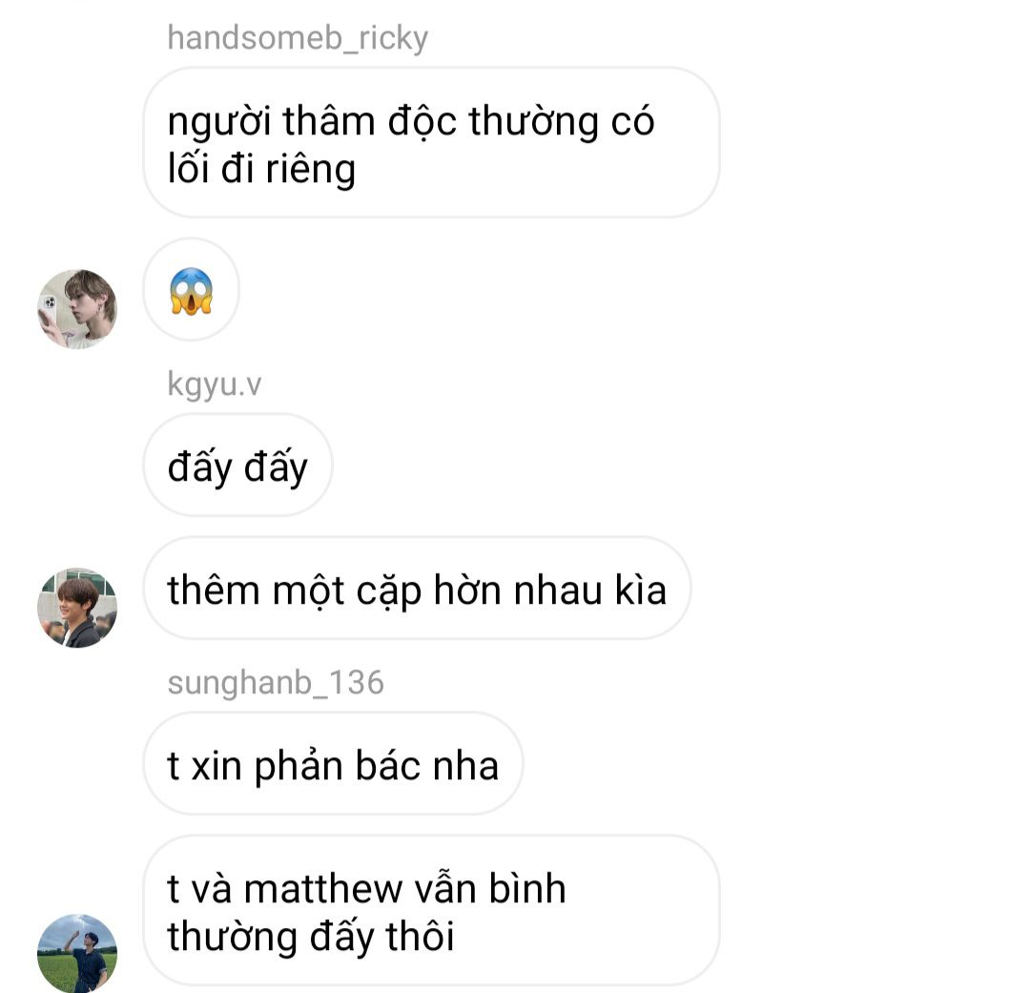Select the 'đấy đấy' message bubble
This screenshot has height=993, width=1030.
(x=237, y=465)
